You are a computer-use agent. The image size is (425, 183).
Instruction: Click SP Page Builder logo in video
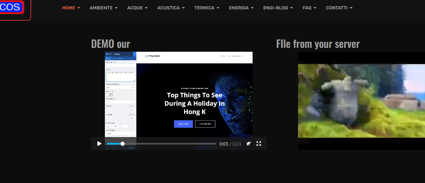(x=153, y=56)
